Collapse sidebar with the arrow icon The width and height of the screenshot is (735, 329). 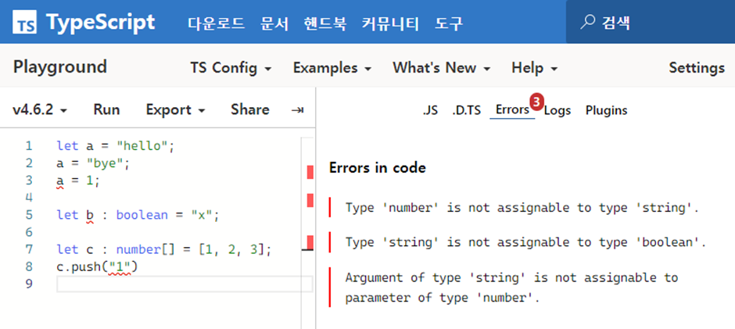(296, 110)
